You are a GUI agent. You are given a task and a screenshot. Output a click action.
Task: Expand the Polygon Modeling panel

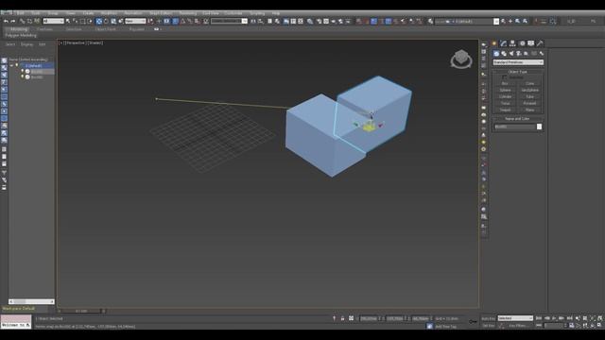21,36
